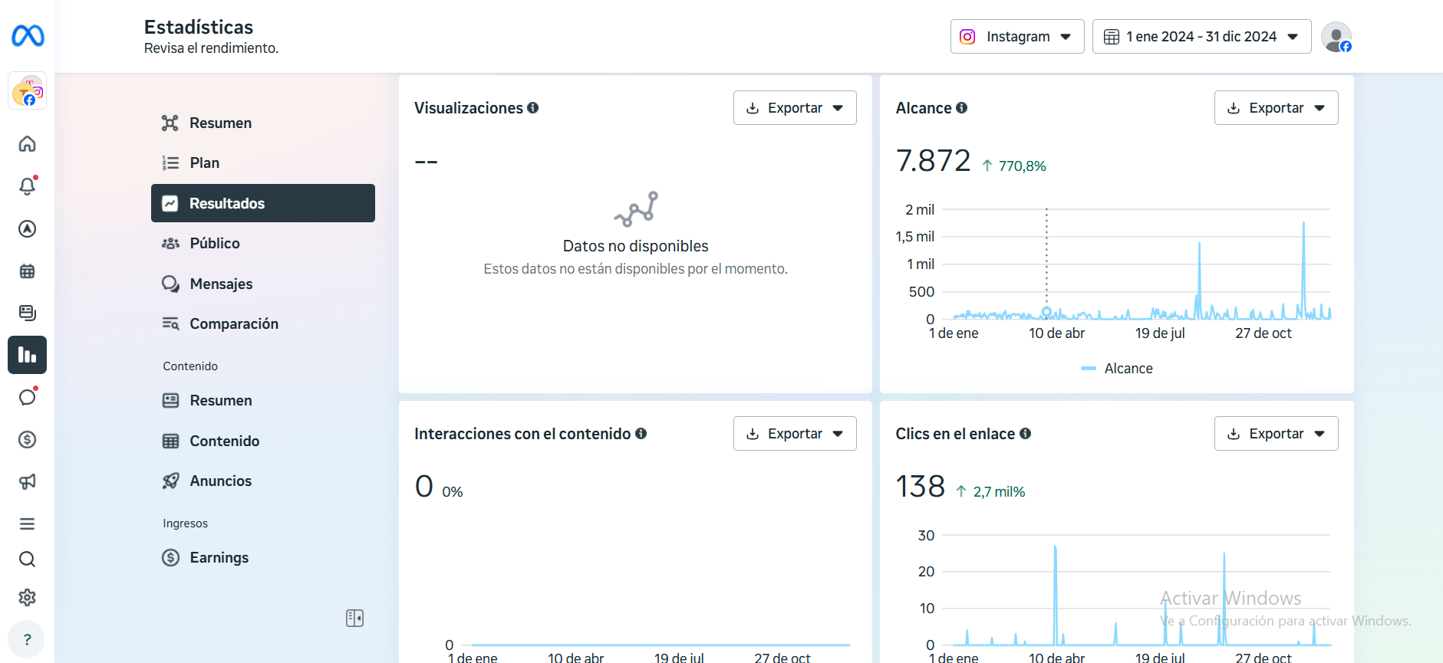Click the profile avatar at top right
Screen dimensions: 1443x663
click(1336, 37)
